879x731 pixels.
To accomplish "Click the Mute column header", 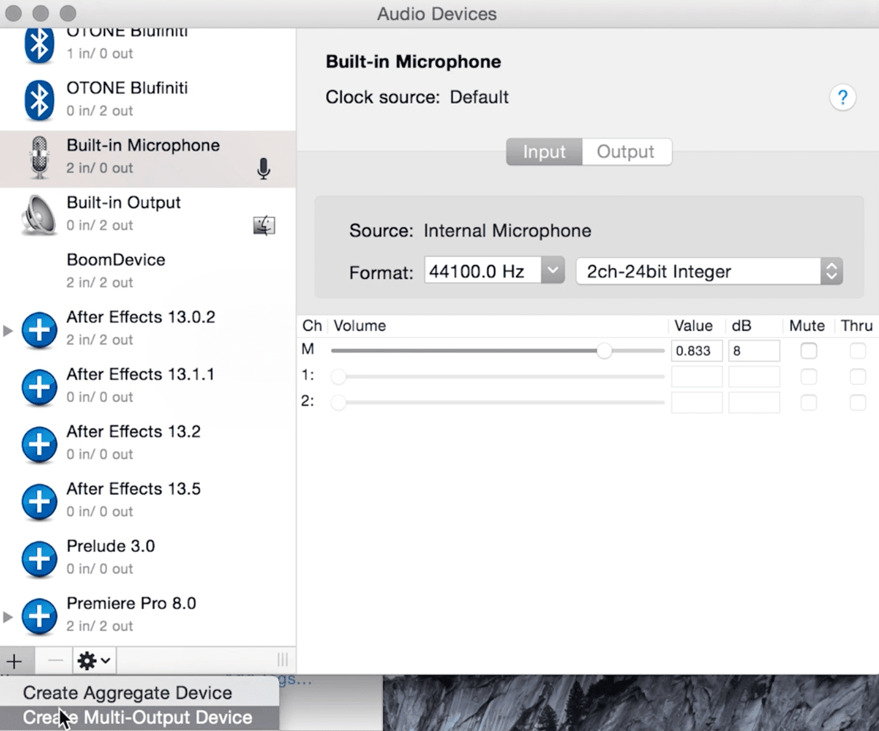I will 807,326.
